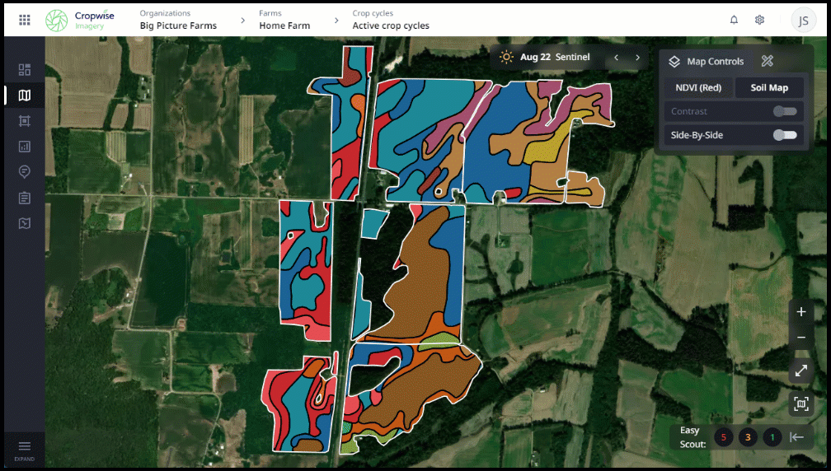Select the map view sidebar icon
This screenshot has height=471, width=831.
25,96
